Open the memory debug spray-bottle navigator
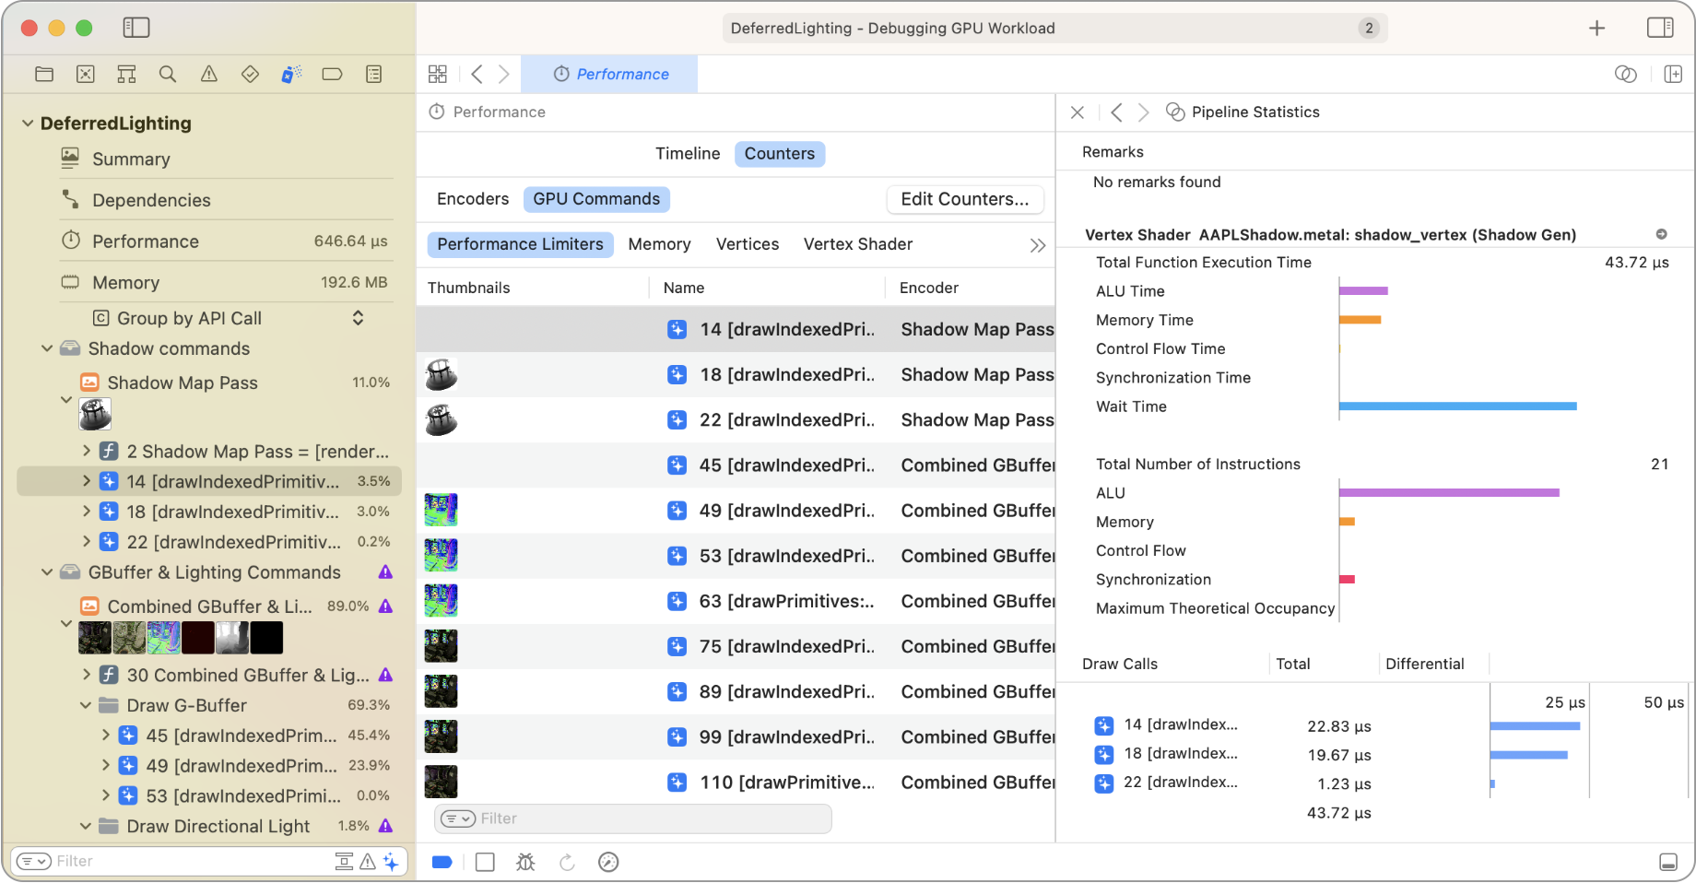 [291, 74]
